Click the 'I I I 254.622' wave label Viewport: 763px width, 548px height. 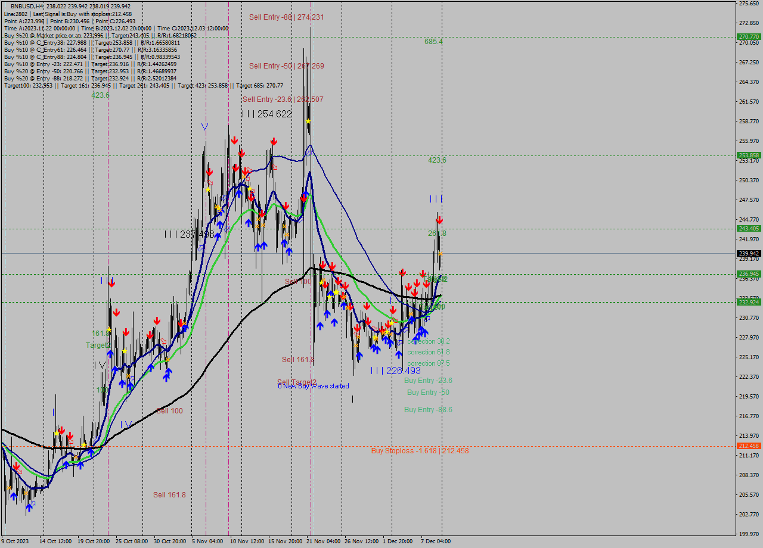pos(266,114)
